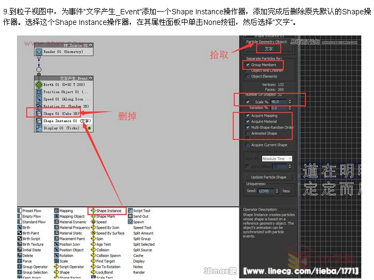
Task: Click the Particle Geometry Object 文字 button
Action: click(269, 49)
